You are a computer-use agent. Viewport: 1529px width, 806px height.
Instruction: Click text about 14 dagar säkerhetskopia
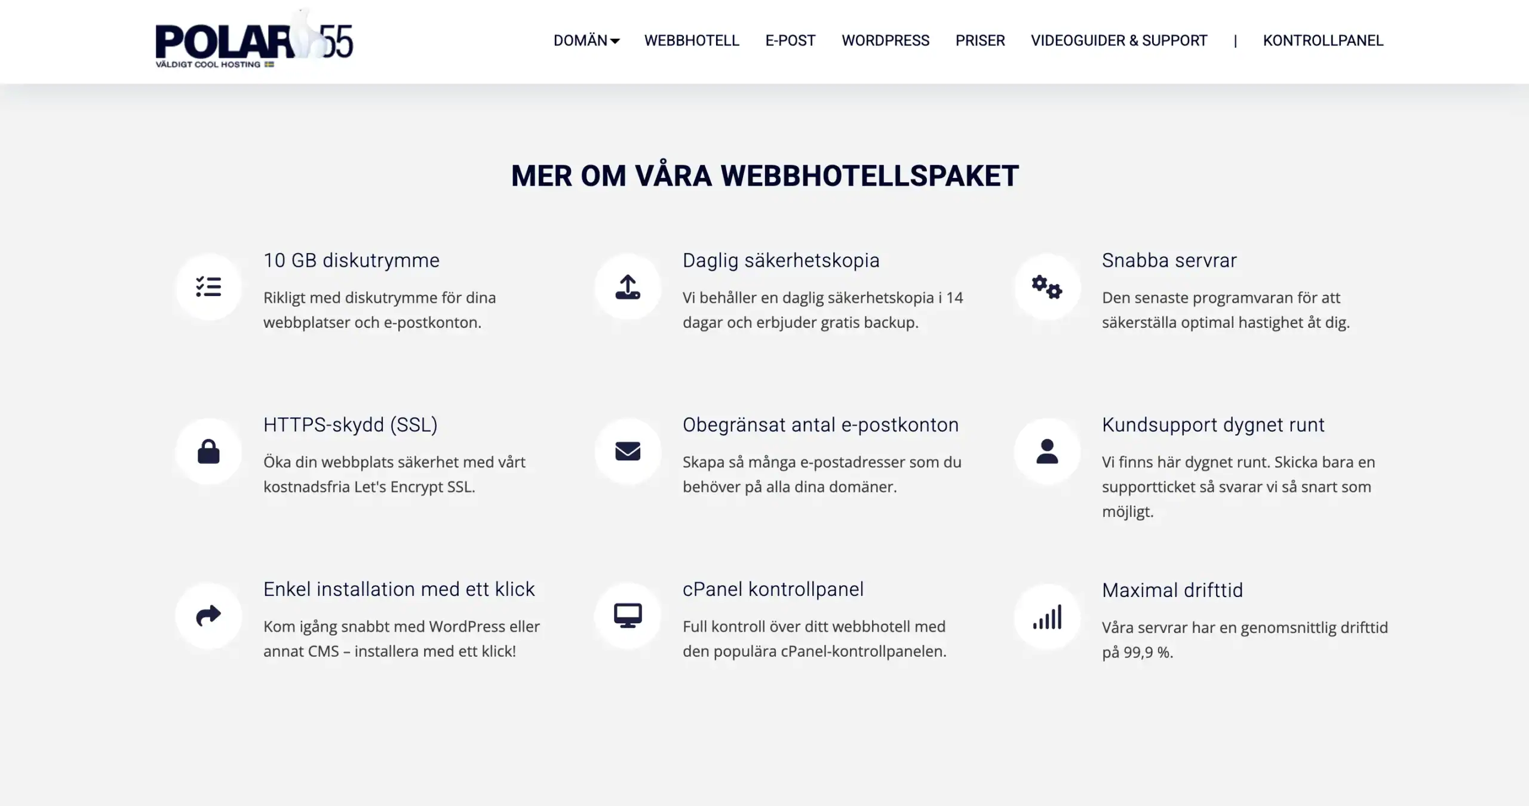[823, 310]
